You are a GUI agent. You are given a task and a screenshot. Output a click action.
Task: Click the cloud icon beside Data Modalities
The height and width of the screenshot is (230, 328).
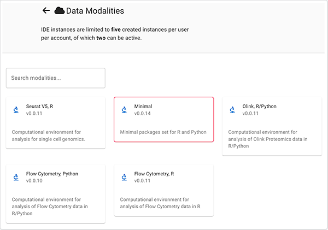click(60, 11)
